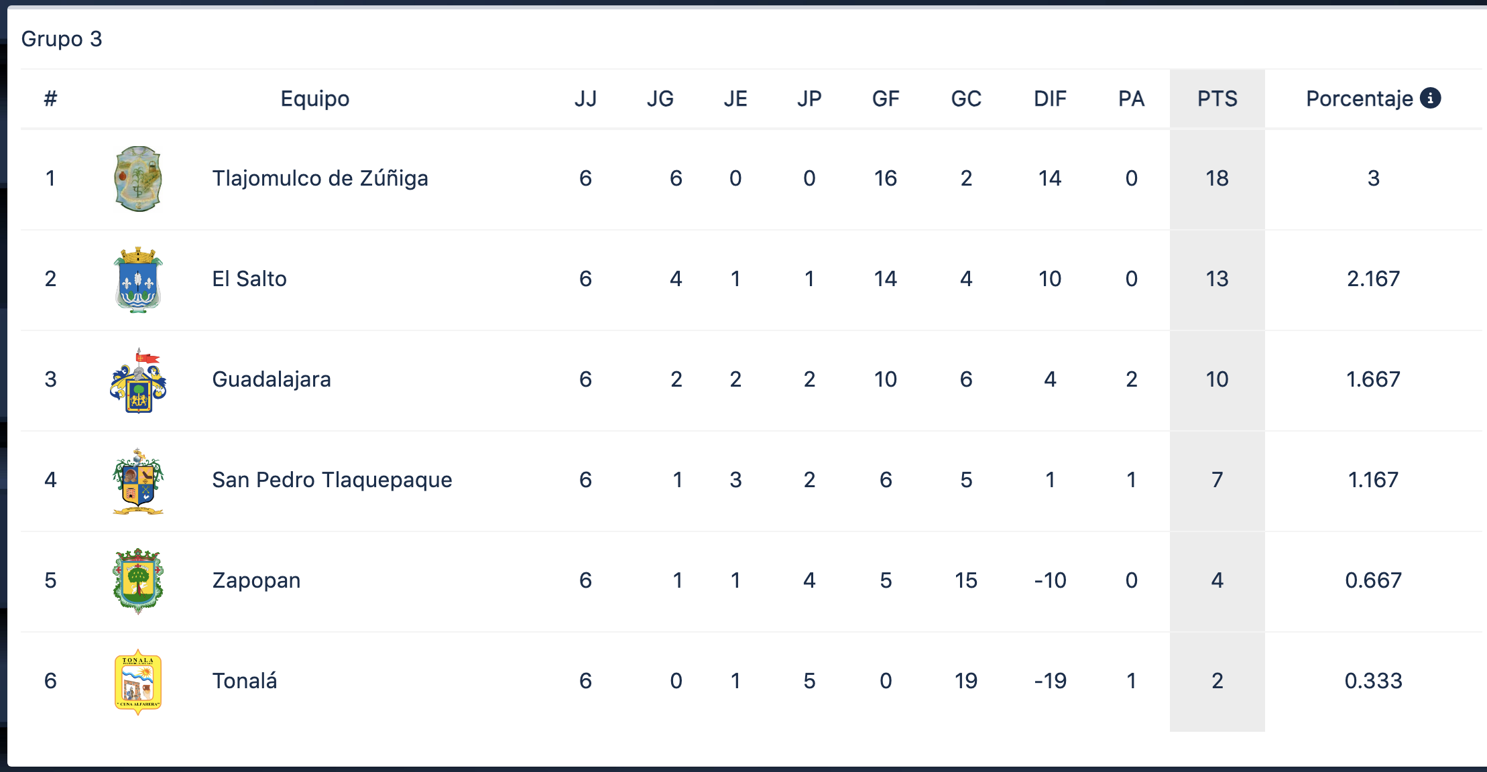The height and width of the screenshot is (772, 1487).
Task: Open Tlajomulco de Zúñiga team name
Action: 320,179
